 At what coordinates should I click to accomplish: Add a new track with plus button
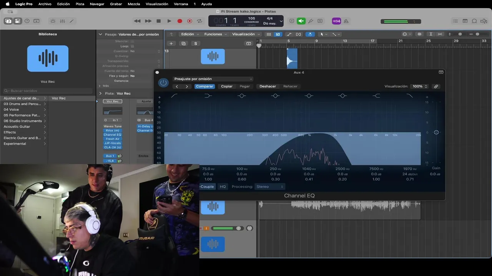click(171, 43)
